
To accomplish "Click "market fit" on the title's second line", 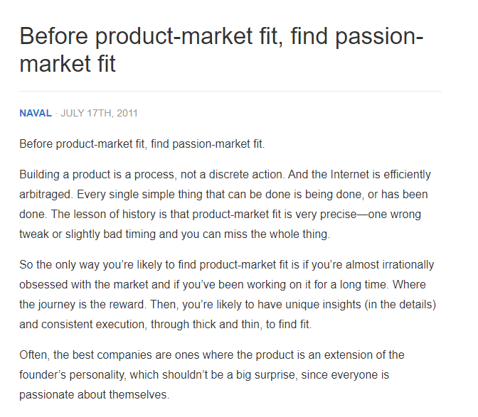I will [68, 64].
